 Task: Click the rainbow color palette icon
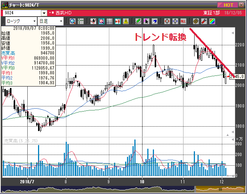tap(212, 21)
